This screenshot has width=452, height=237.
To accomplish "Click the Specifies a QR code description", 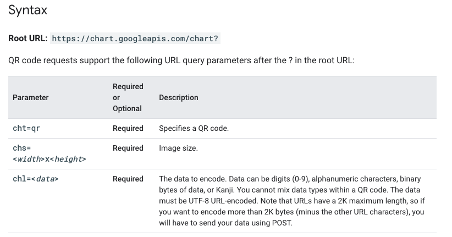I will 194,128.
